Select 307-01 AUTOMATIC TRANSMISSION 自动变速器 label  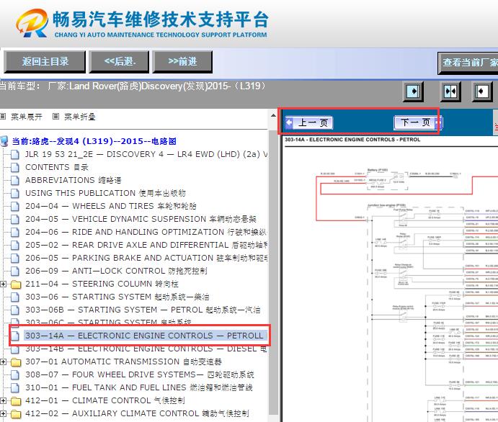pos(123,362)
